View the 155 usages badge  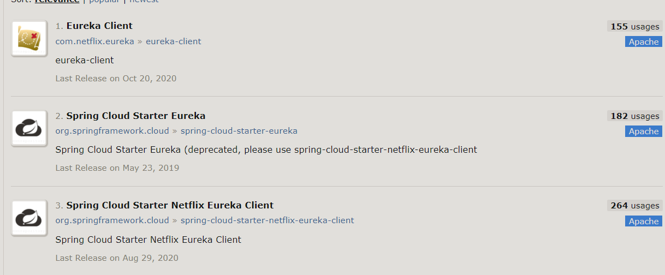pos(634,26)
